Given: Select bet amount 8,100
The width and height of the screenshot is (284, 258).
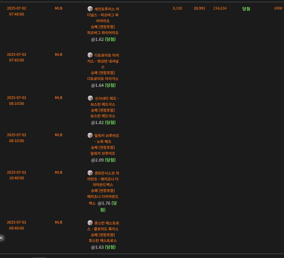Looking at the screenshot, I should pyautogui.click(x=177, y=8).
